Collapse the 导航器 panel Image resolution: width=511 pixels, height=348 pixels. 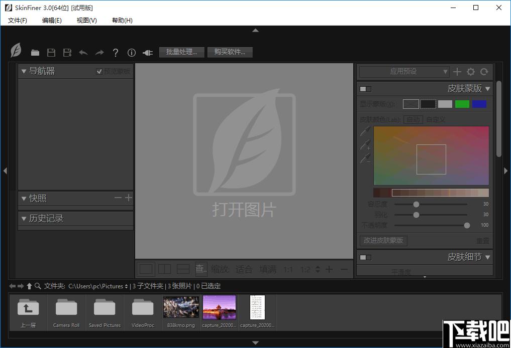[24, 71]
